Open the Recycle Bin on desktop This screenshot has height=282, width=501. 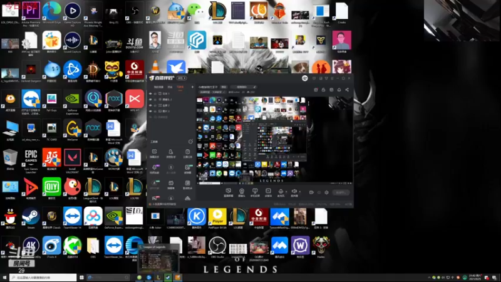(10, 158)
